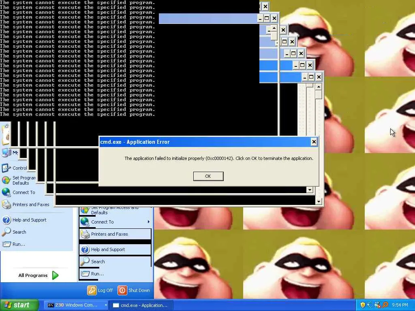Select Search in the column above All Programs
Image resolution: width=415 pixels, height=311 pixels.
(x=14, y=232)
